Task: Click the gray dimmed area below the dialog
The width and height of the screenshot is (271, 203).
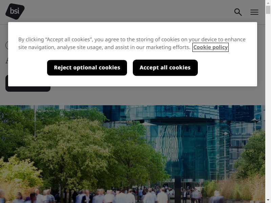Action: click(x=155, y=96)
